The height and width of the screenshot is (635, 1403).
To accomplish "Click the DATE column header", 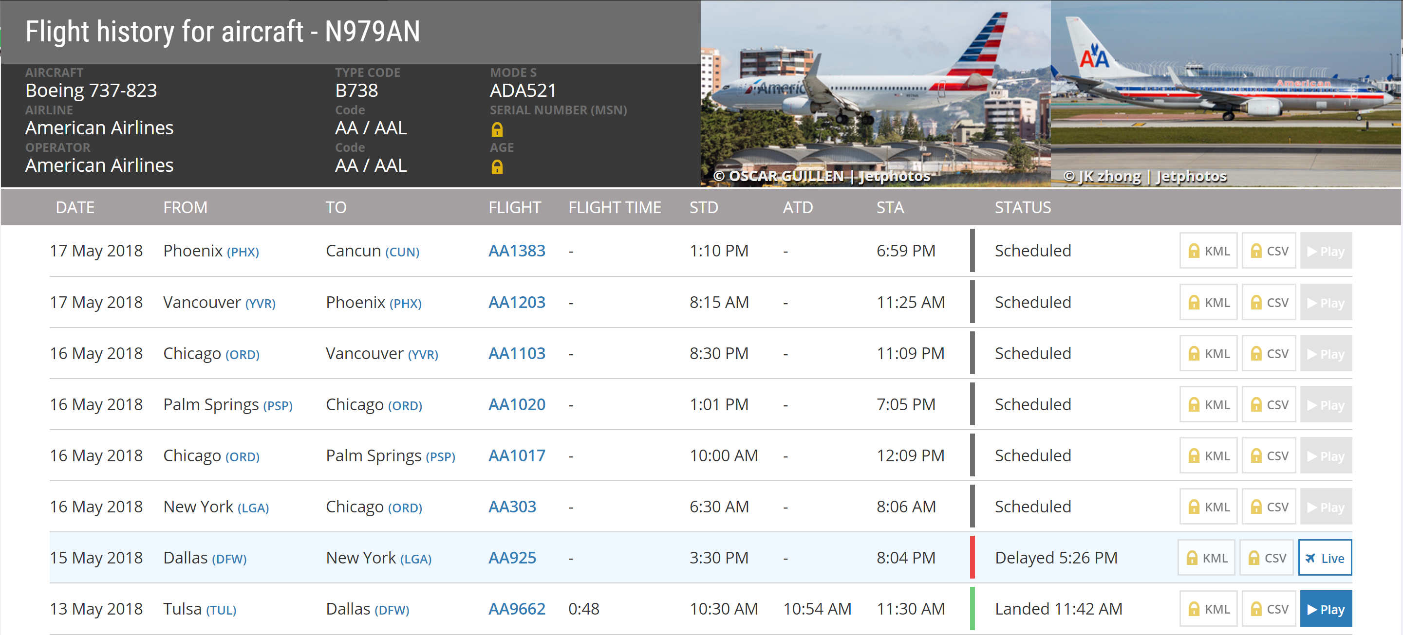I will 75,207.
